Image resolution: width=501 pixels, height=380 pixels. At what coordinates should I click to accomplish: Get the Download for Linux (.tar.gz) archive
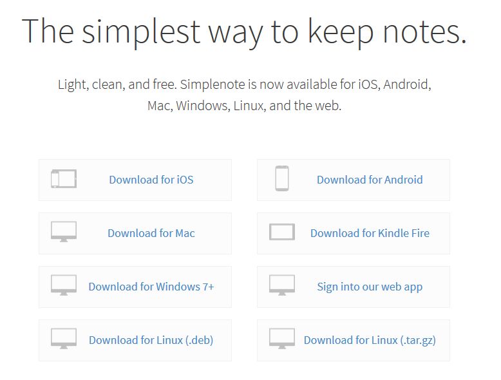click(370, 340)
